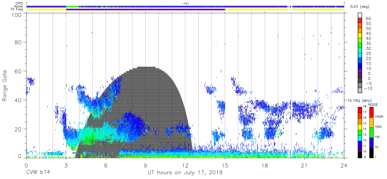The height and width of the screenshot is (179, 387).
Task: Click the purple segment of TX Freq strip
Action: (x=145, y=9)
